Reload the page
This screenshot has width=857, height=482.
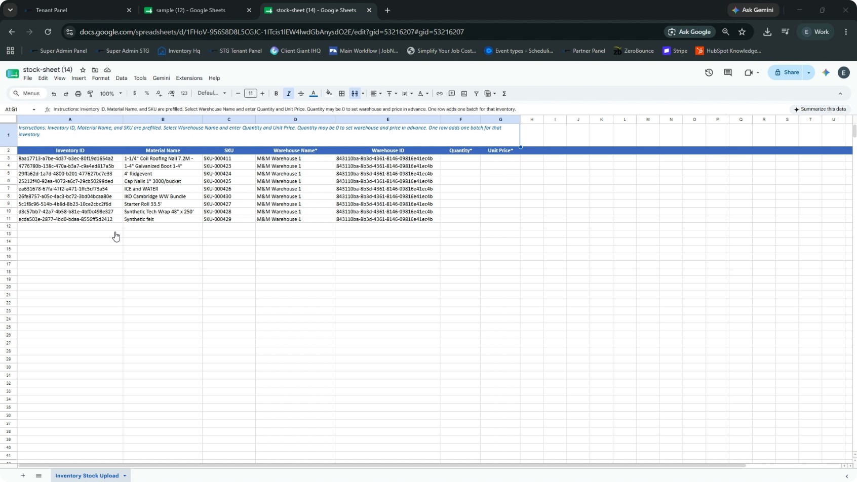pos(48,32)
